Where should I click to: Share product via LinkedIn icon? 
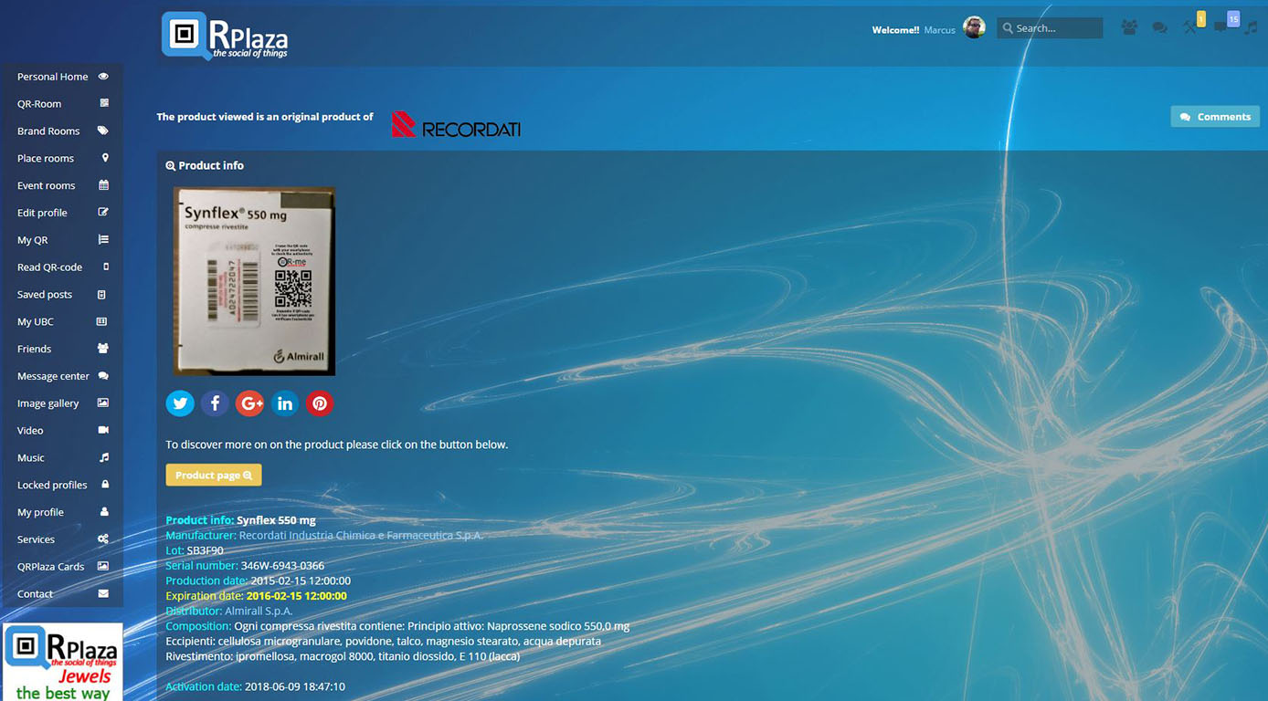point(285,403)
